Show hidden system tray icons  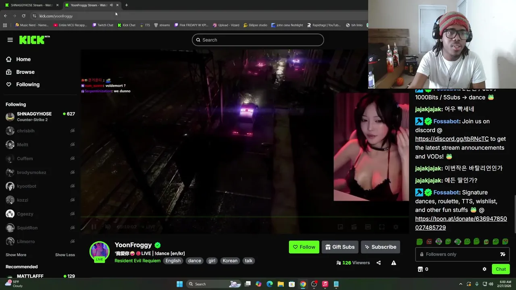coord(461,284)
